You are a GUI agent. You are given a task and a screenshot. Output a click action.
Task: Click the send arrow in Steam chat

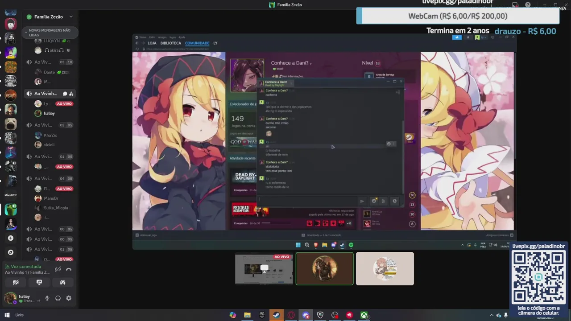(x=362, y=201)
